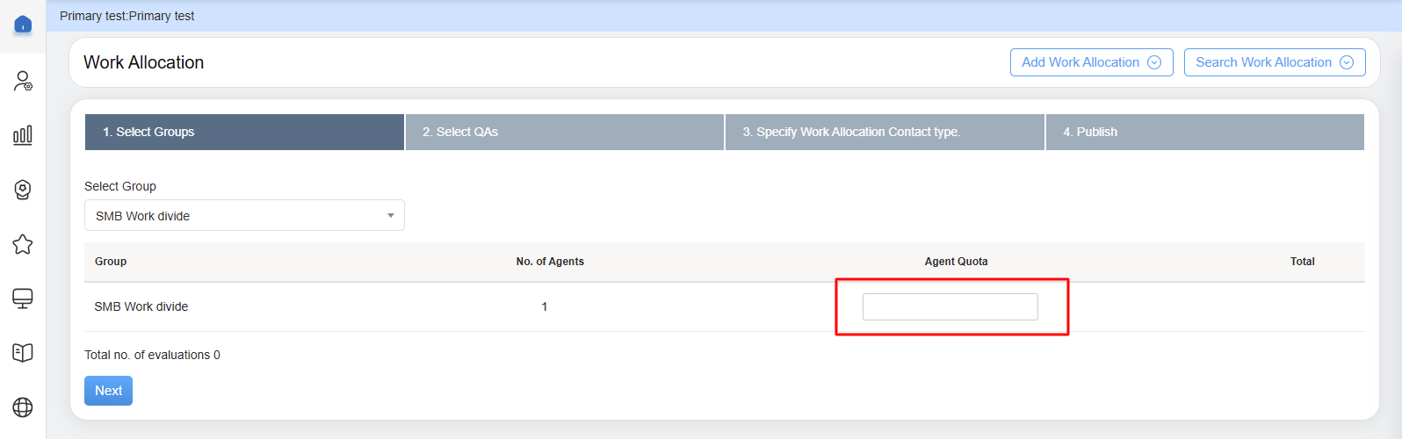1402x439 pixels.
Task: Click the monitor icon in sidebar
Action: click(23, 299)
